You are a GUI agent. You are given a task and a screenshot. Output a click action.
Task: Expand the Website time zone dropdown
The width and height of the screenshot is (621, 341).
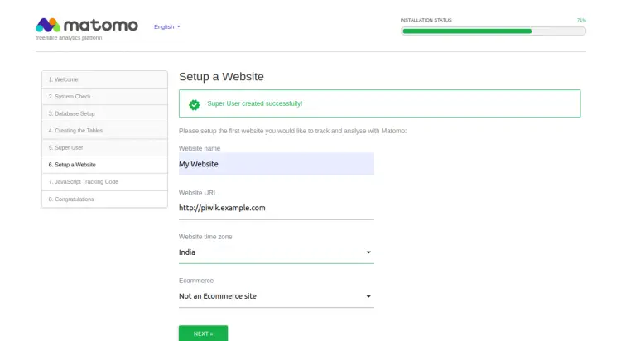tap(276, 252)
